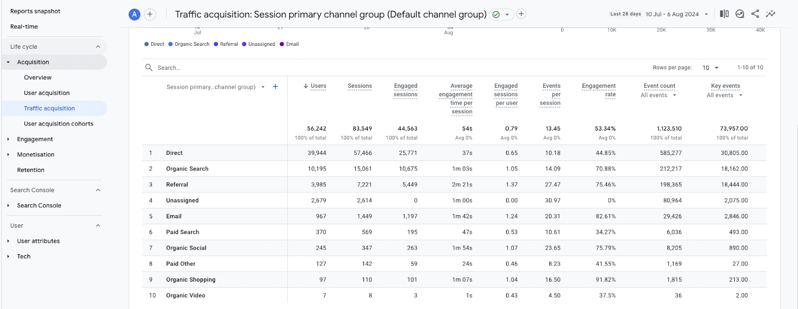Open the Session primary channel group dimension dropdown
The height and width of the screenshot is (309, 798).
point(263,87)
